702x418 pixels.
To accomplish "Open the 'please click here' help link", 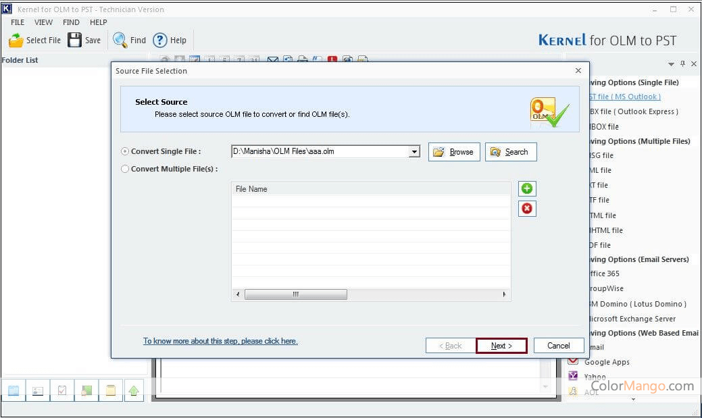I will point(220,341).
